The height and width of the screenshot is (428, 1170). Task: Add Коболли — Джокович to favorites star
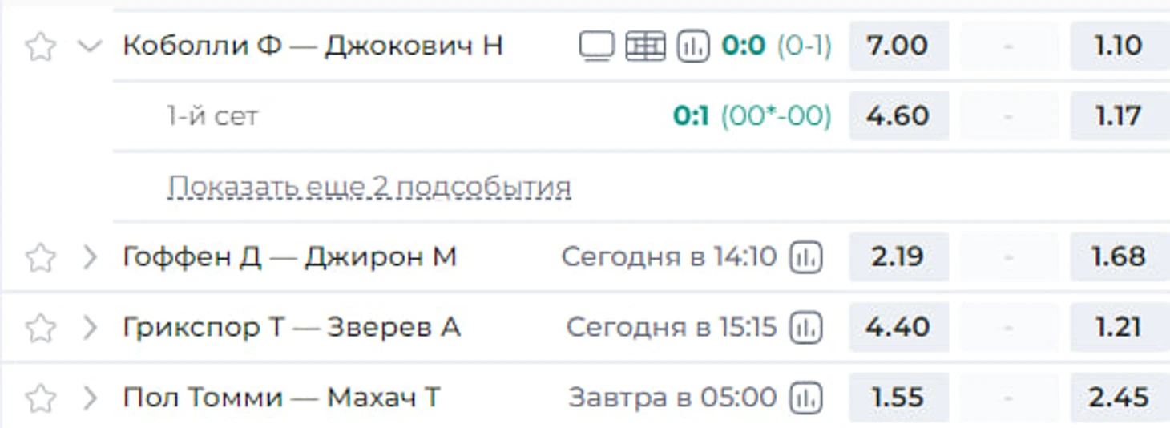pos(40,47)
